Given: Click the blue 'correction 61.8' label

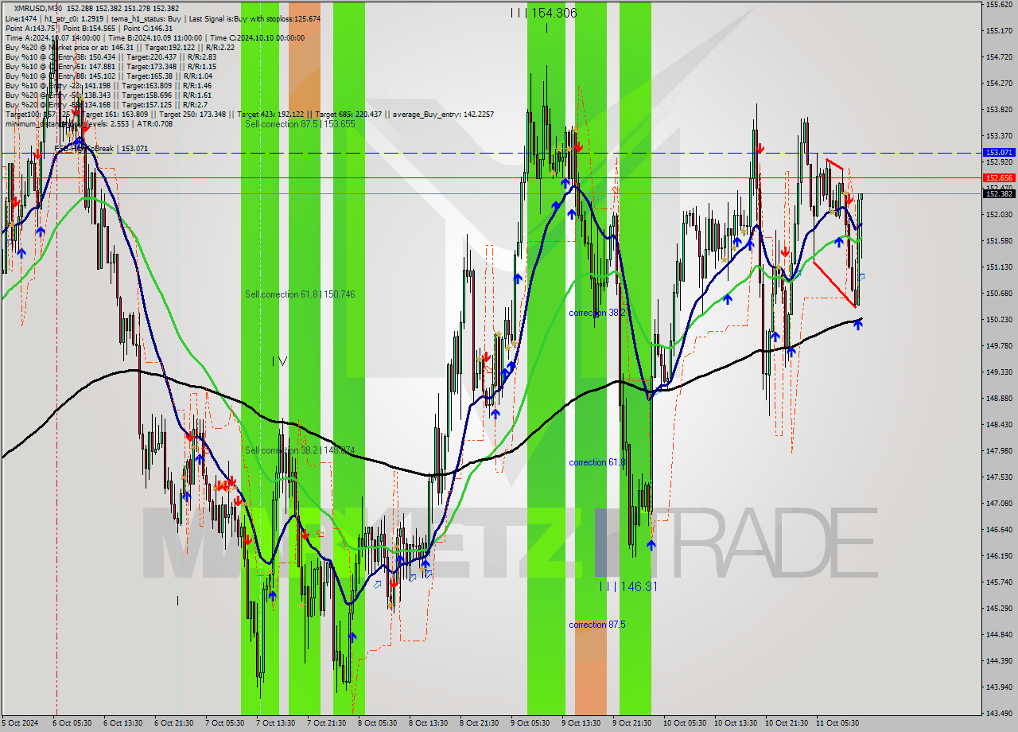Looking at the screenshot, I should point(597,462).
